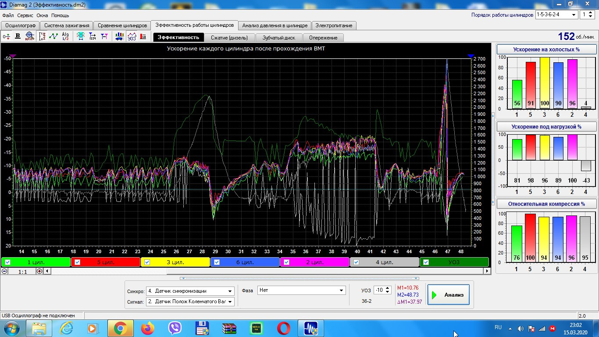
Task: Expand the Фаза dropdown list
Action: point(342,290)
